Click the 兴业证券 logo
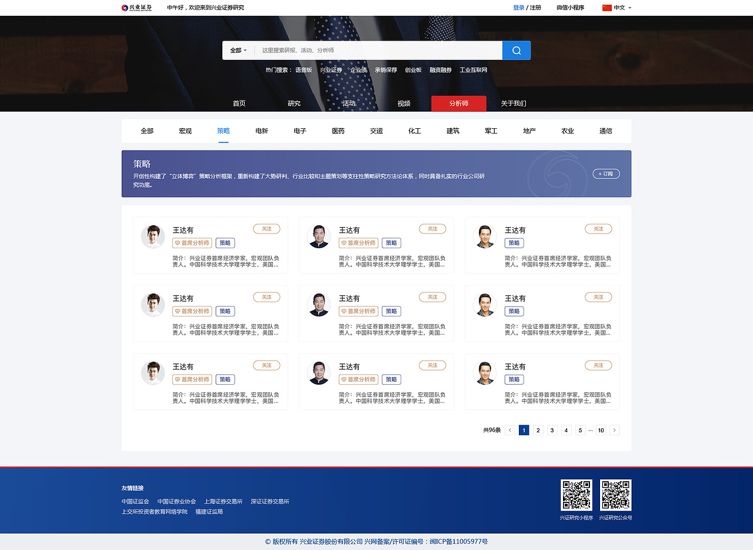Image resolution: width=753 pixels, height=550 pixels. tap(136, 8)
